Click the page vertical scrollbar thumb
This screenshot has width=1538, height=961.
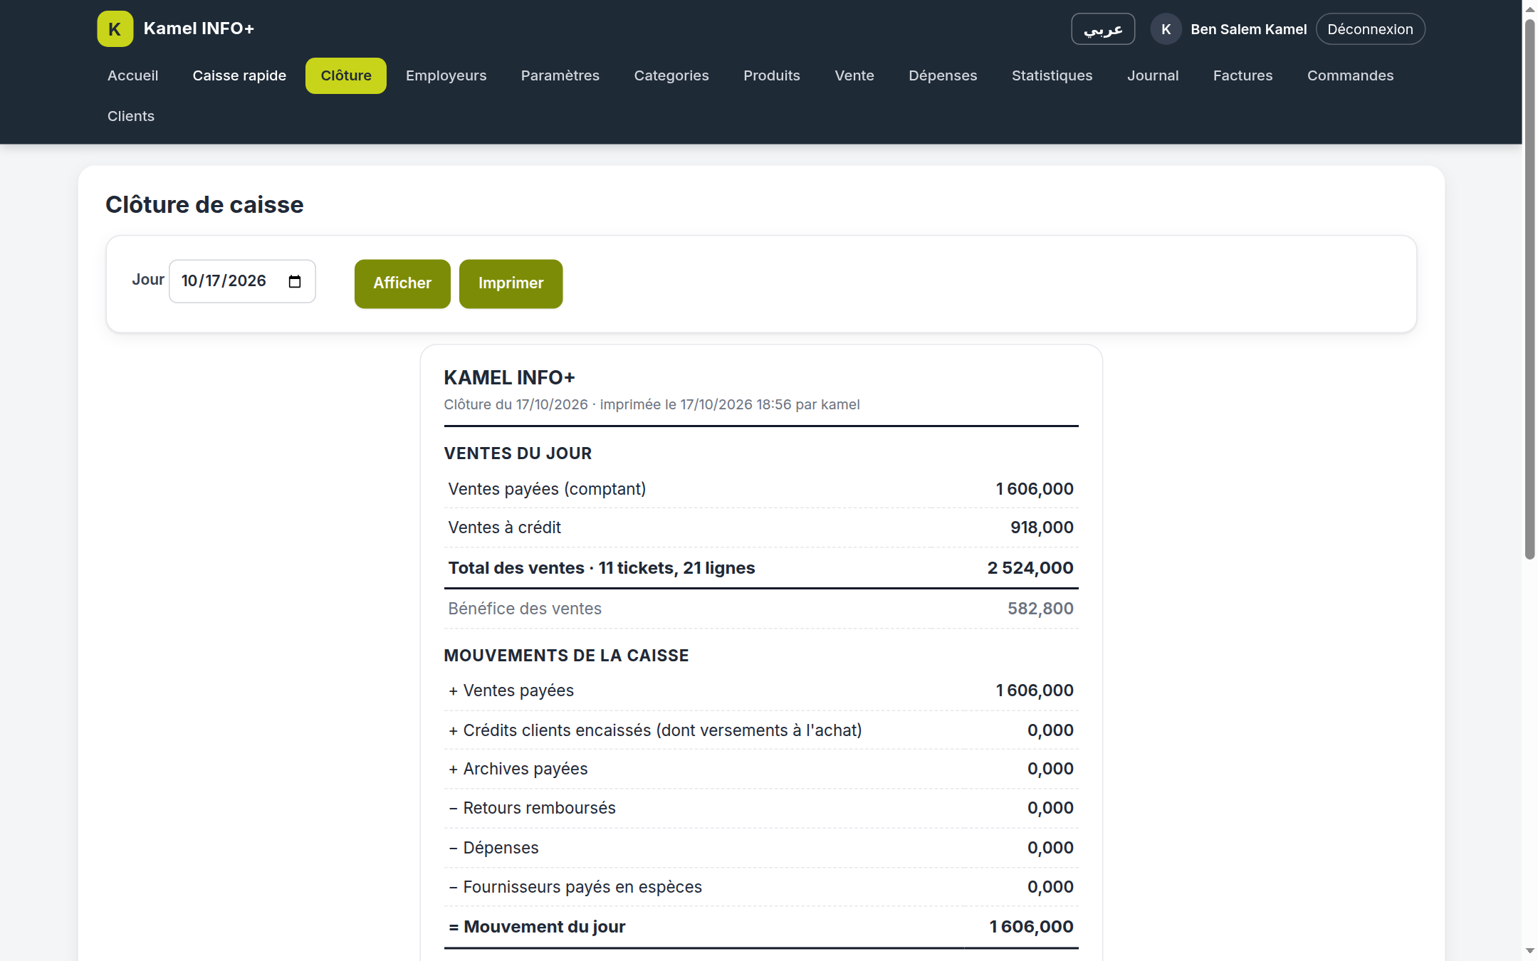click(x=1529, y=288)
